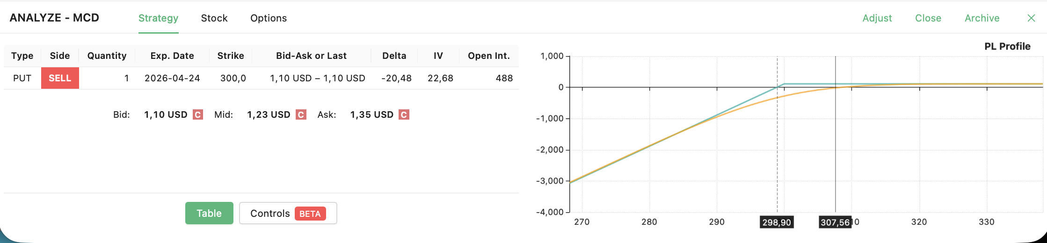Click the Open Int. column header
The image size is (1047, 243).
[488, 56]
